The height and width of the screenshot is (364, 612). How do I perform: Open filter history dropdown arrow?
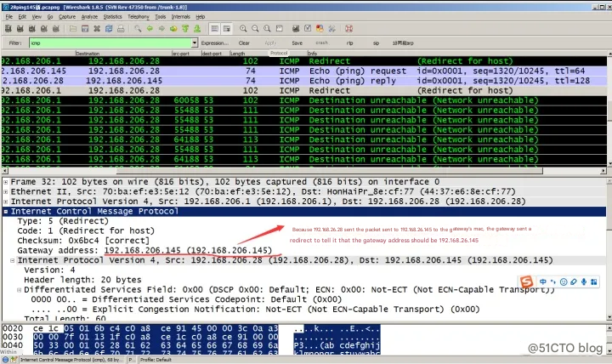(195, 43)
